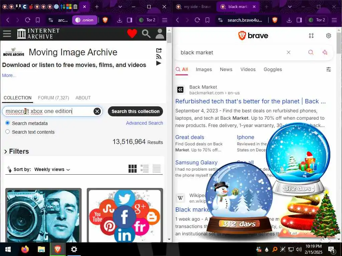Screen dimensions: 342x256
Task: Open the RSS feed icon
Action: (159, 57)
